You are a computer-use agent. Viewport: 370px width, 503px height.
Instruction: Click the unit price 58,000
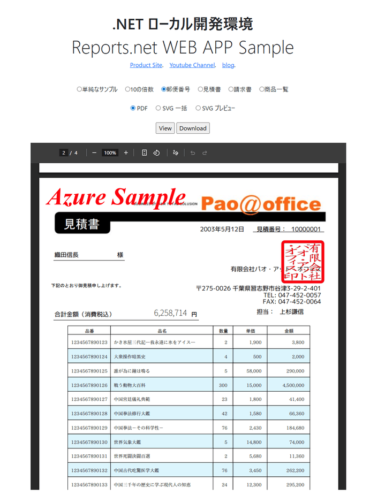[254, 371]
